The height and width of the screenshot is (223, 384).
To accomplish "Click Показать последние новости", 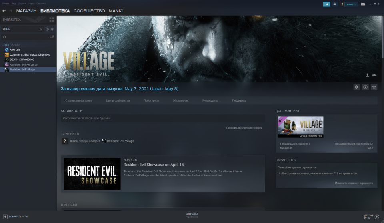I will point(244,128).
